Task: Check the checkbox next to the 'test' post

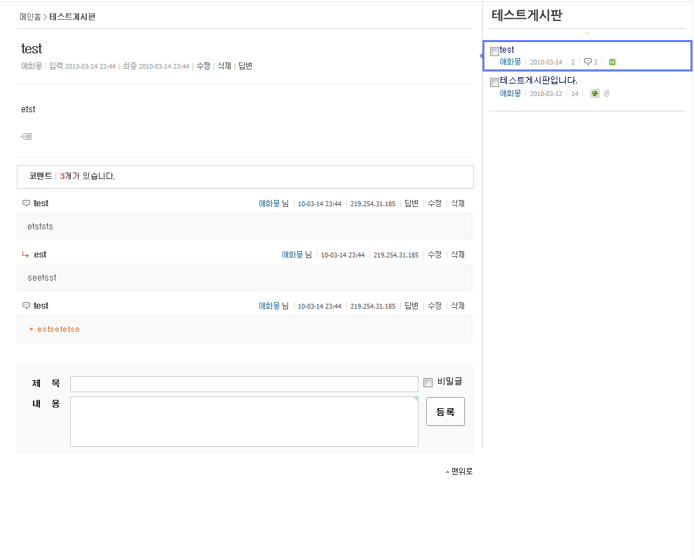Action: (x=494, y=51)
